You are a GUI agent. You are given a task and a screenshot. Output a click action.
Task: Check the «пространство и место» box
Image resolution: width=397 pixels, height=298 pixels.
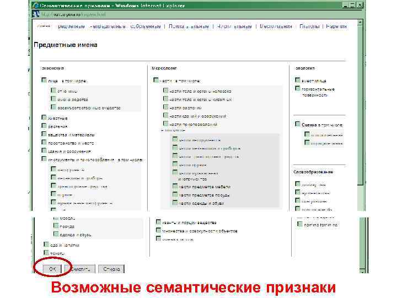pos(44,142)
